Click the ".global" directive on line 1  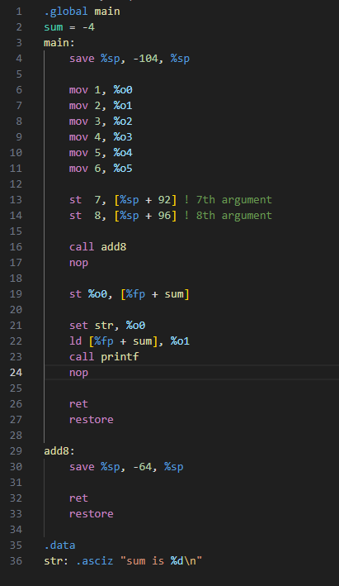[66, 12]
